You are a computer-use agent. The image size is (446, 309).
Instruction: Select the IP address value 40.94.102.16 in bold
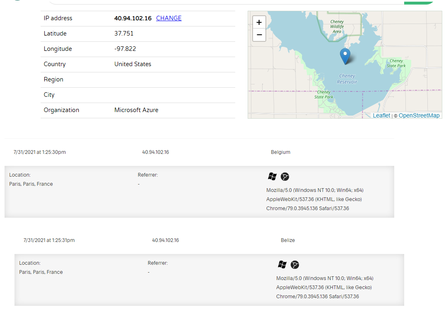pyautogui.click(x=133, y=18)
